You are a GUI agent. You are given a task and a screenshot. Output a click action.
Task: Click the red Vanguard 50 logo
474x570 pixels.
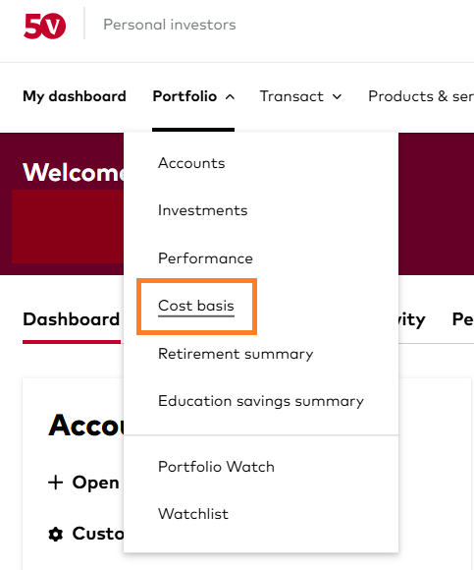click(x=44, y=26)
